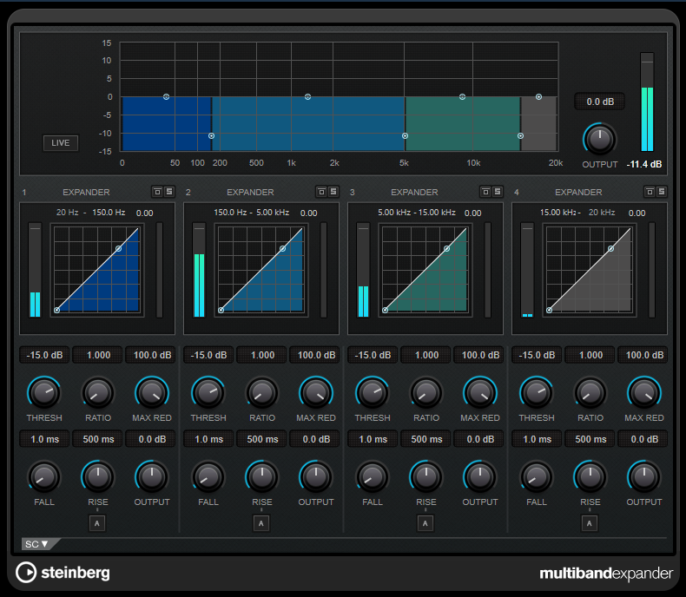Image resolution: width=686 pixels, height=597 pixels.
Task: Click the main OUTPUT knob
Action: (x=599, y=140)
